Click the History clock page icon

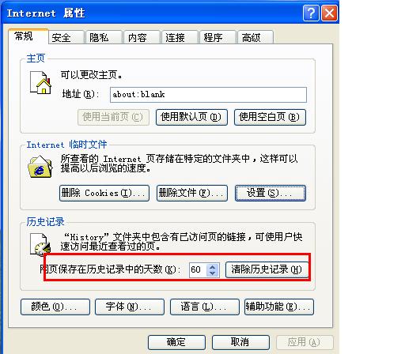point(40,245)
